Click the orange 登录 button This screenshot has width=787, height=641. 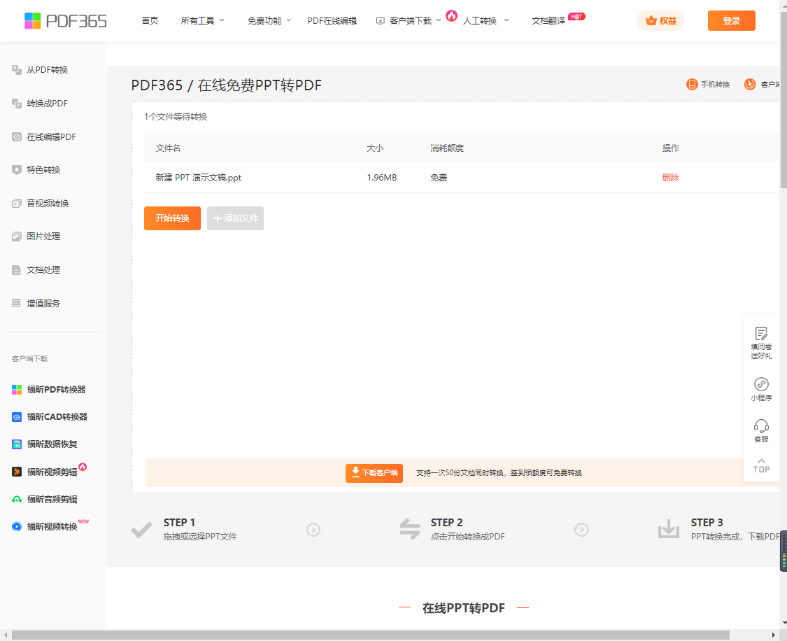tap(731, 20)
